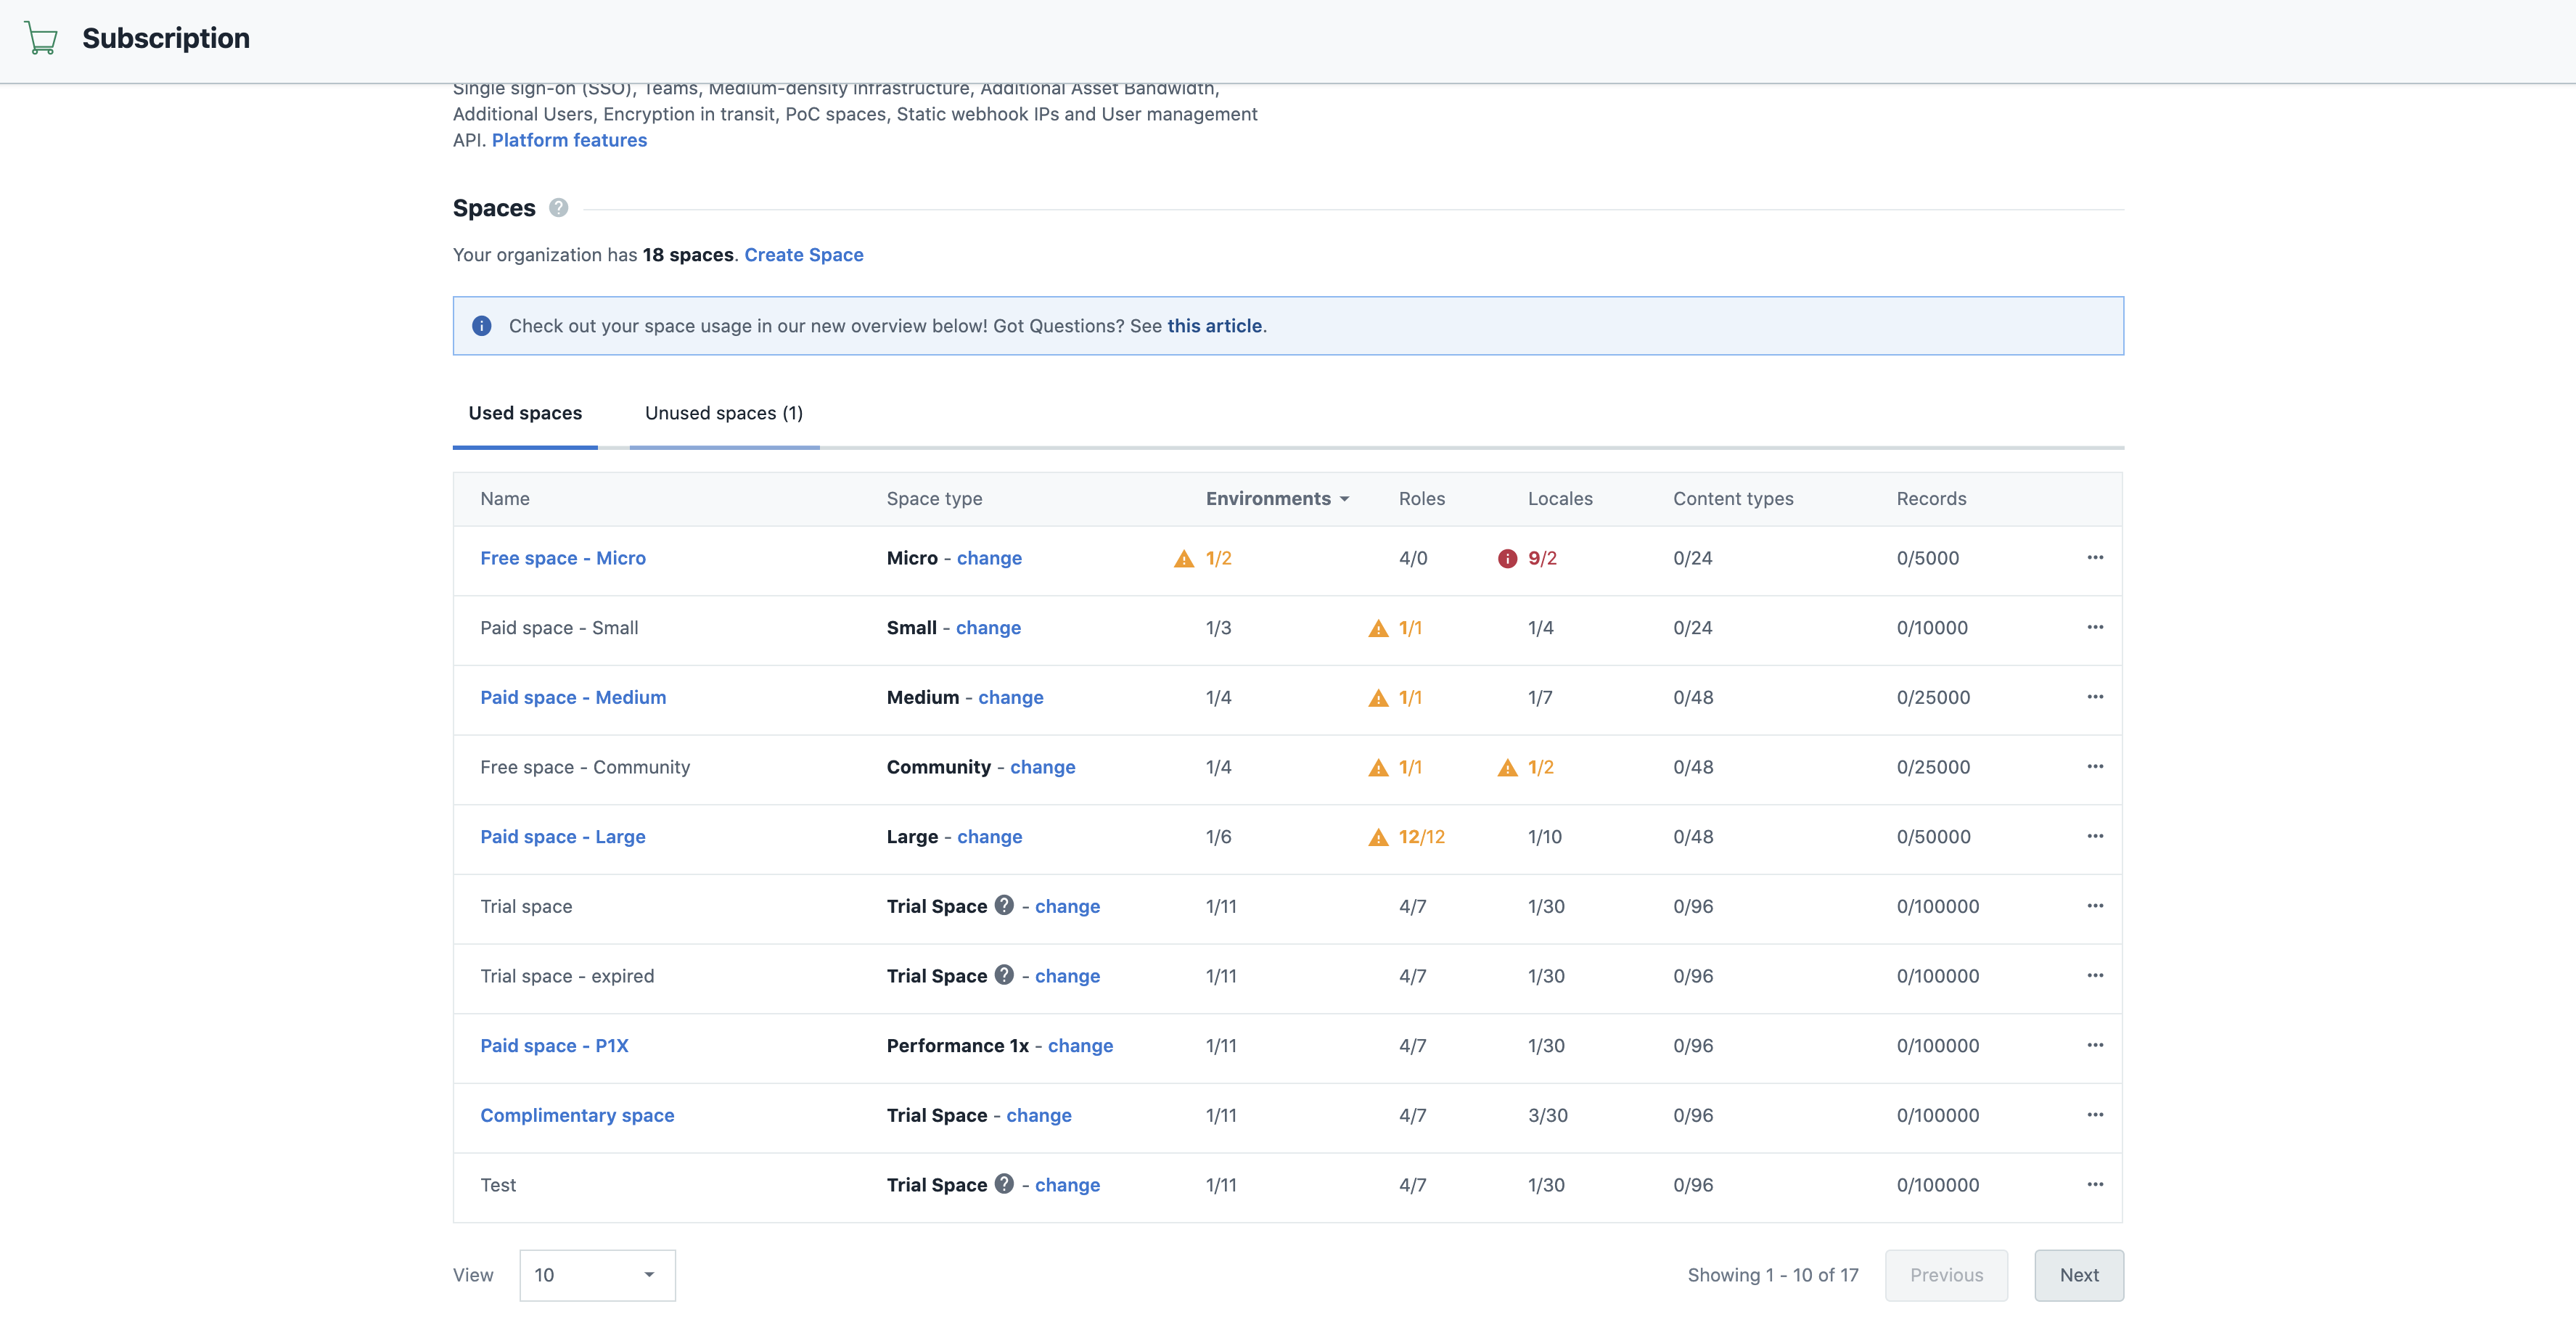The width and height of the screenshot is (2576, 1325).
Task: Open the Platform features link
Action: 569,140
